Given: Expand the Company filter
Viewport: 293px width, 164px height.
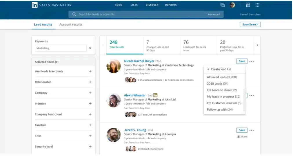Looking at the screenshot, I should tap(90, 93).
